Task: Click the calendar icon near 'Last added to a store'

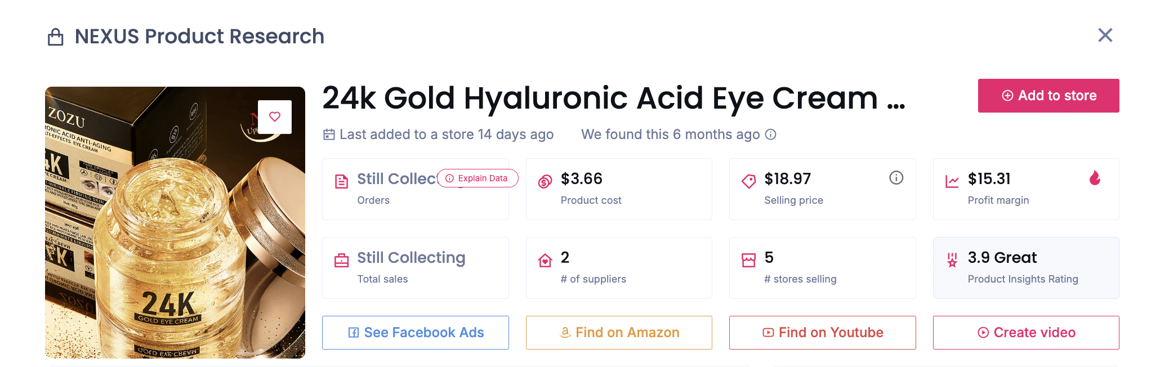Action: tap(329, 134)
